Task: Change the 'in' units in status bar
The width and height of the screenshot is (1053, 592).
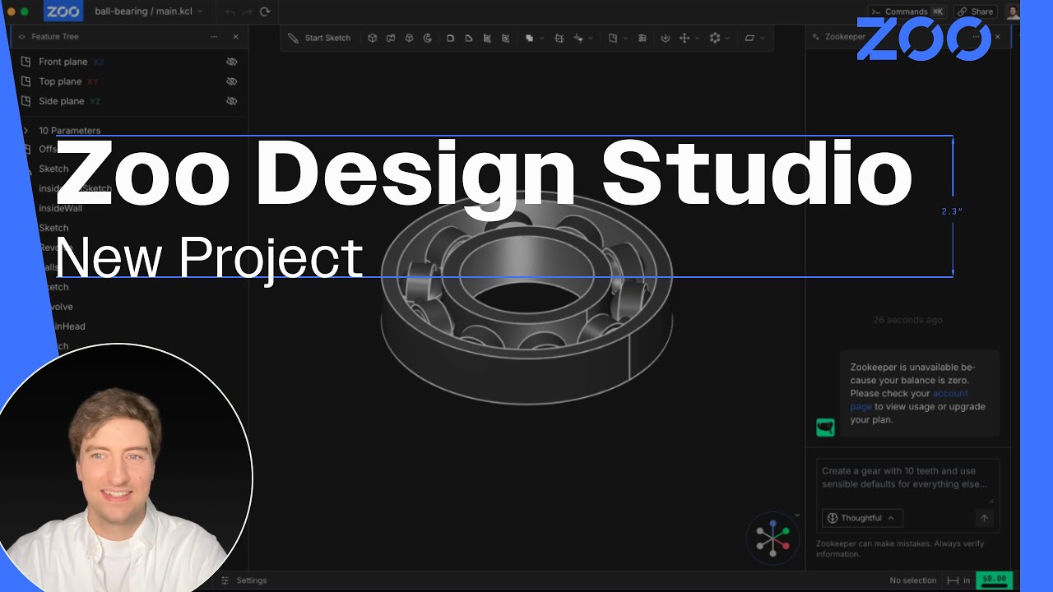Action: tap(959, 580)
